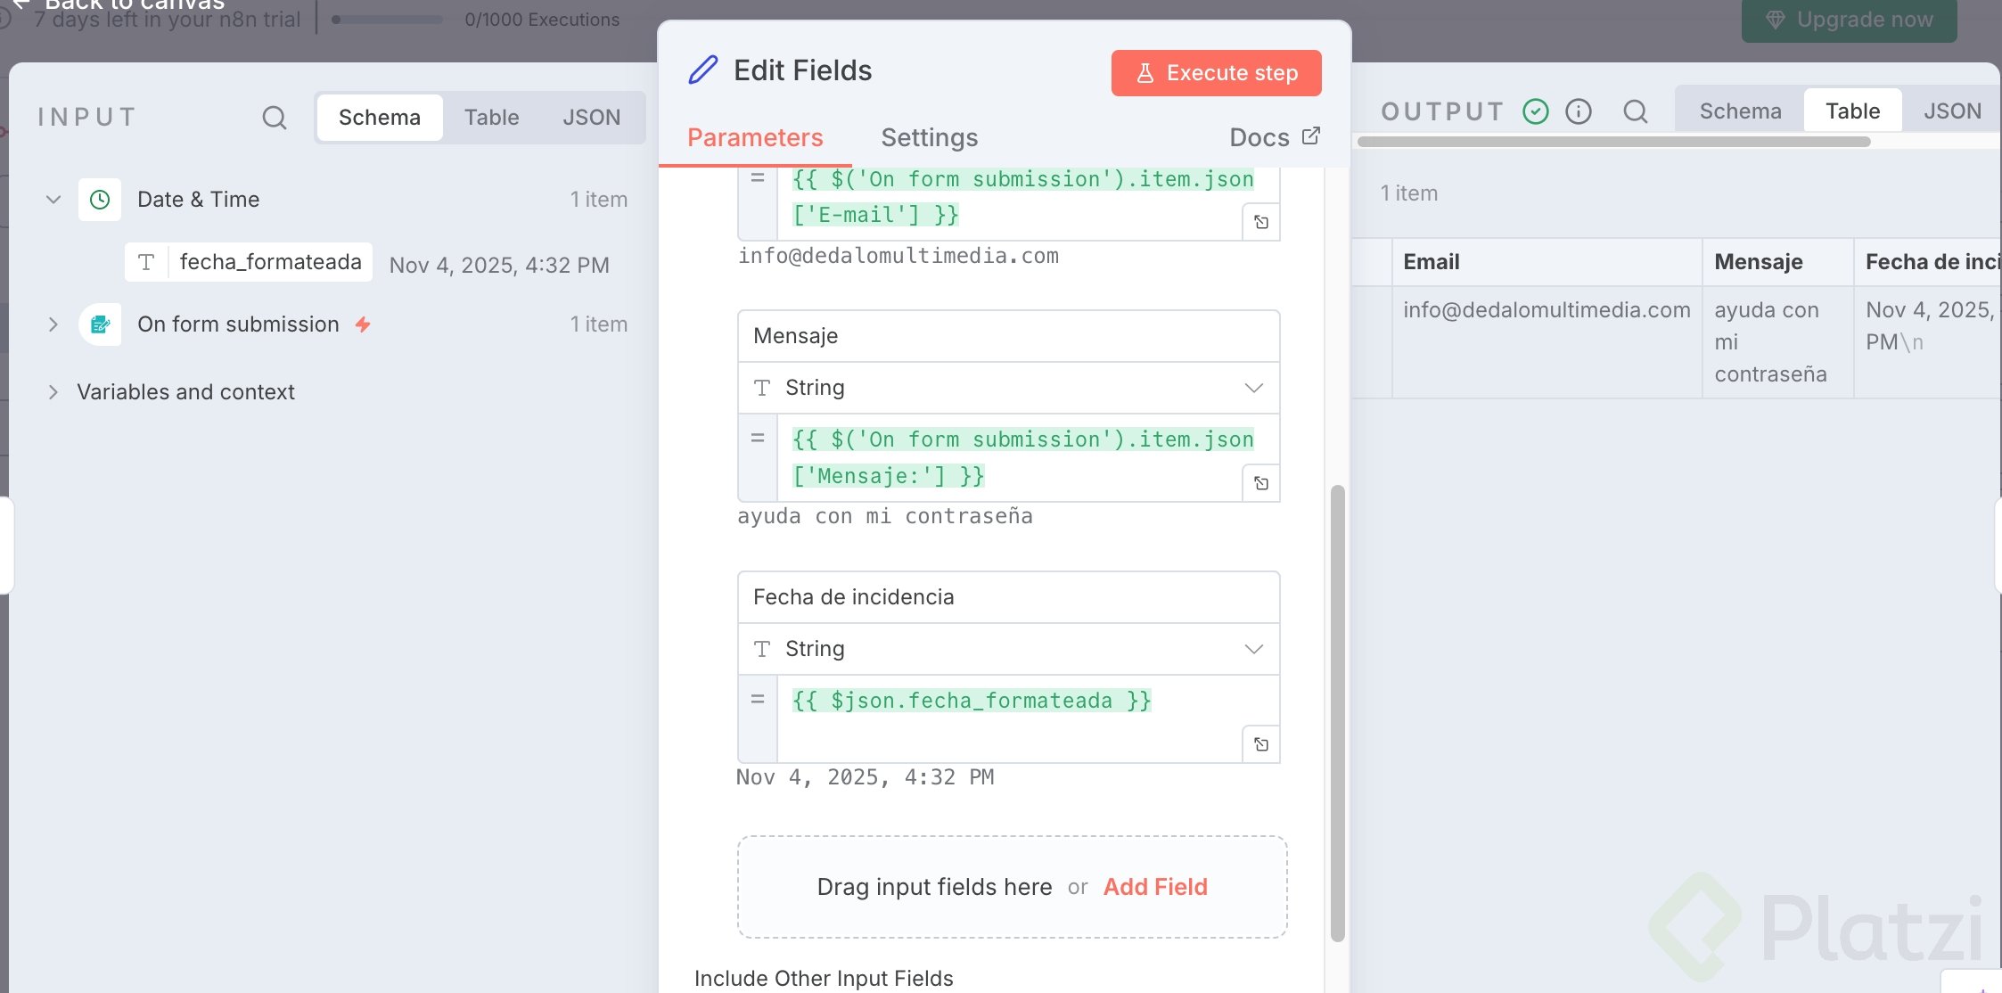Click the On form submission node icon
Image resolution: width=2002 pixels, height=993 pixels.
coord(100,324)
